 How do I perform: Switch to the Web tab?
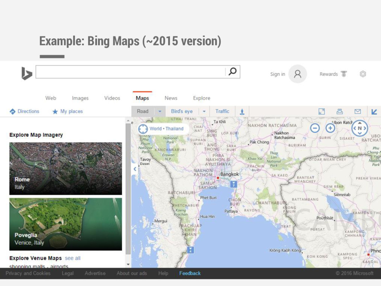coord(51,98)
